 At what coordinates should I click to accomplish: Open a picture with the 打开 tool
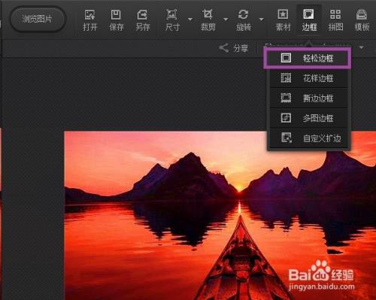pos(89,20)
